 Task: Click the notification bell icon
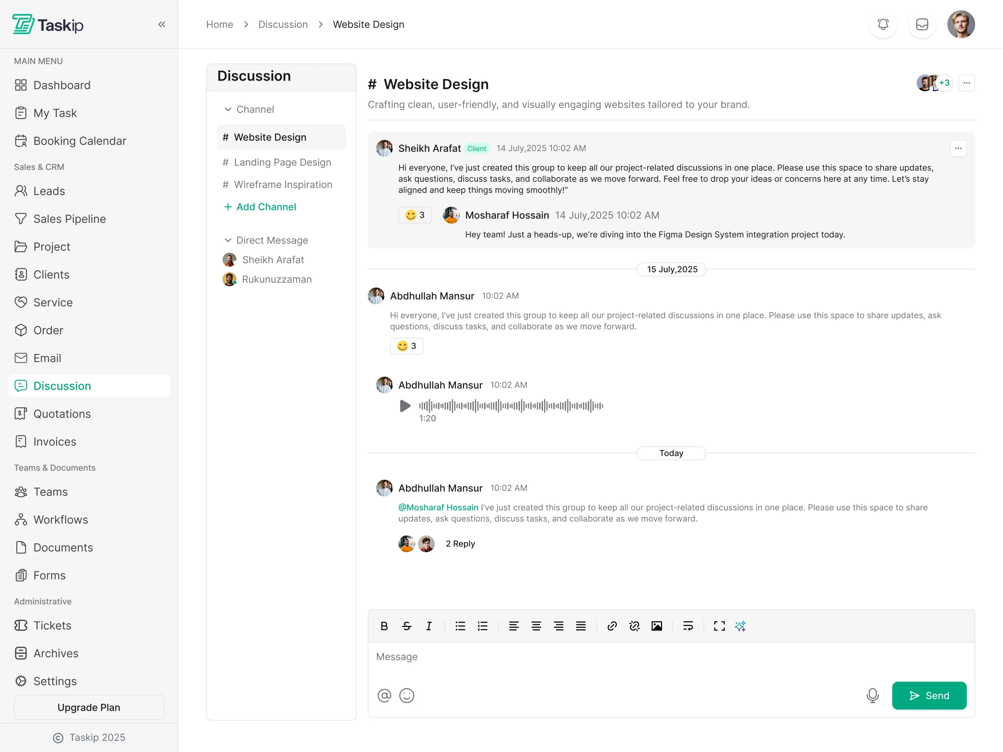click(x=882, y=24)
